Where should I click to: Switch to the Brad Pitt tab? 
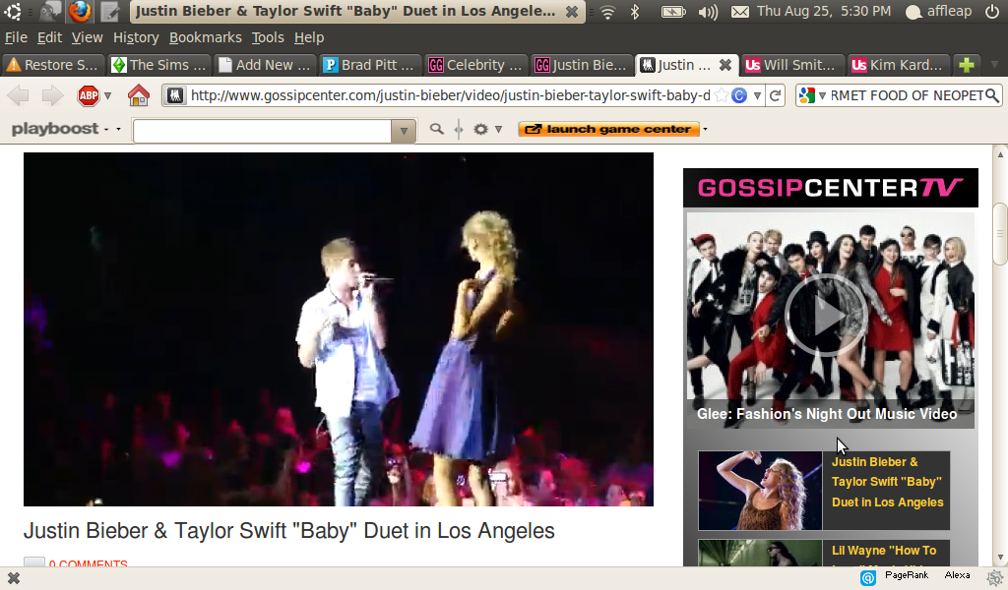[x=370, y=64]
